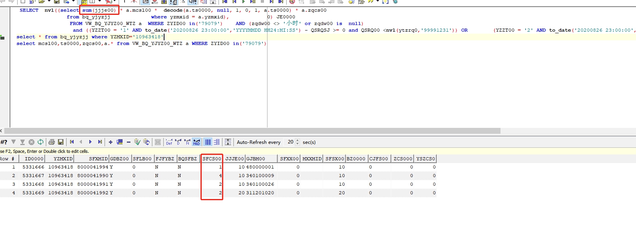The height and width of the screenshot is (226, 636).
Task: Delete current row with the minus icon
Action: (128, 142)
